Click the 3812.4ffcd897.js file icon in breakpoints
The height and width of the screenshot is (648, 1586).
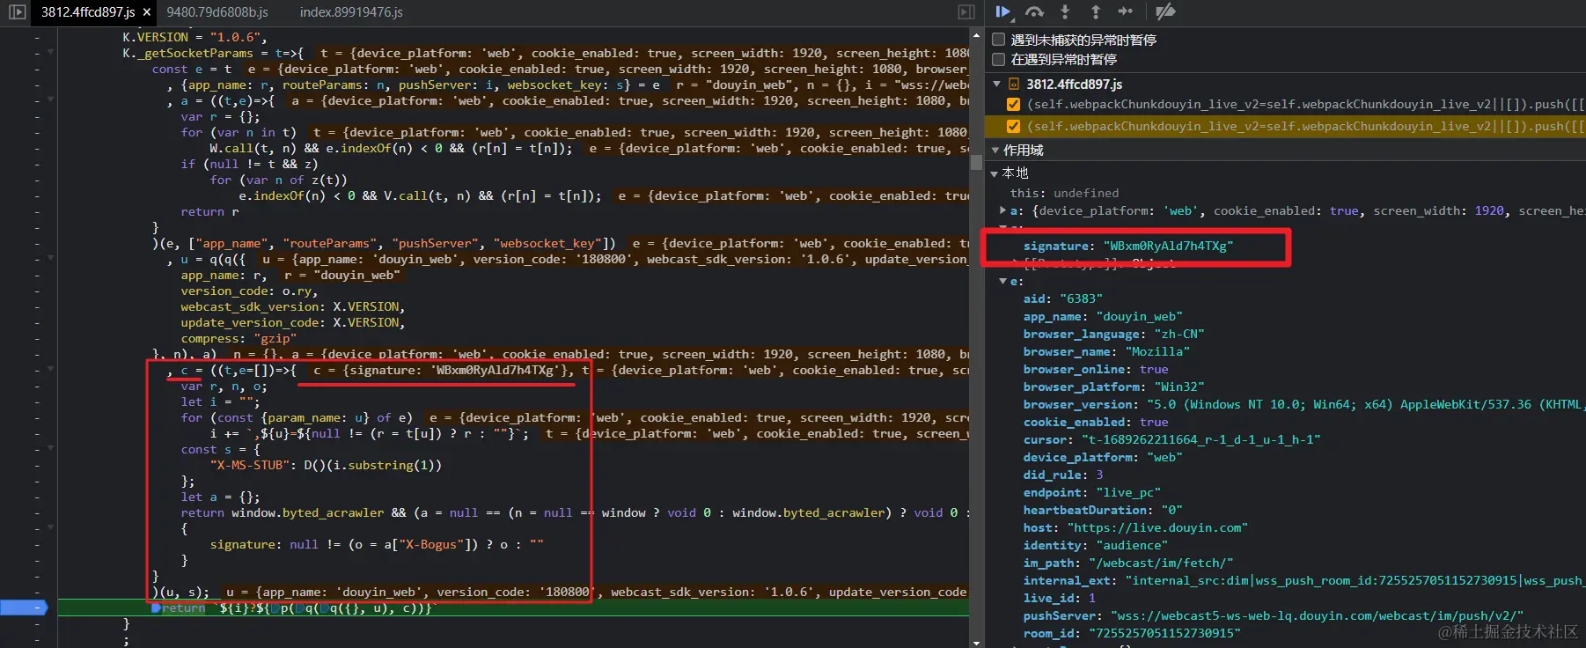(x=1014, y=85)
